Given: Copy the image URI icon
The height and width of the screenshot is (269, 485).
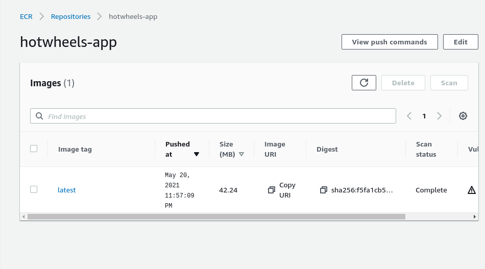Looking at the screenshot, I should tap(271, 190).
